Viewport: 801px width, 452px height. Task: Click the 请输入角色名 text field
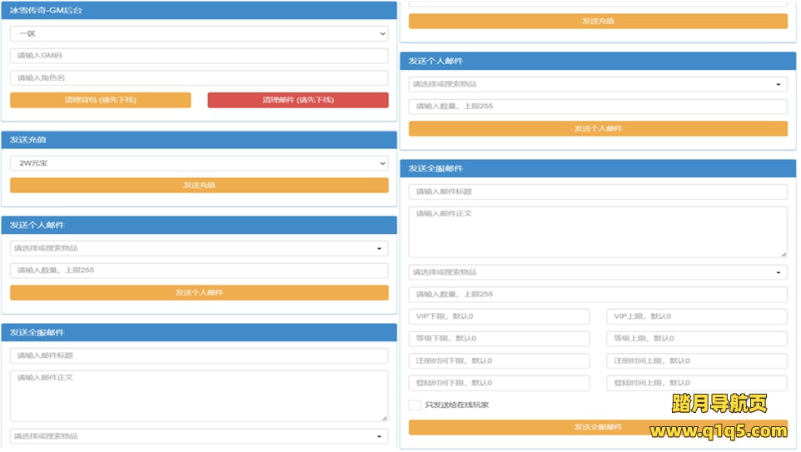[199, 78]
